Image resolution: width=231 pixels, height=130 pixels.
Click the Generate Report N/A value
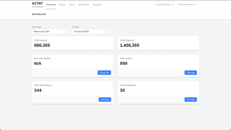point(38,63)
